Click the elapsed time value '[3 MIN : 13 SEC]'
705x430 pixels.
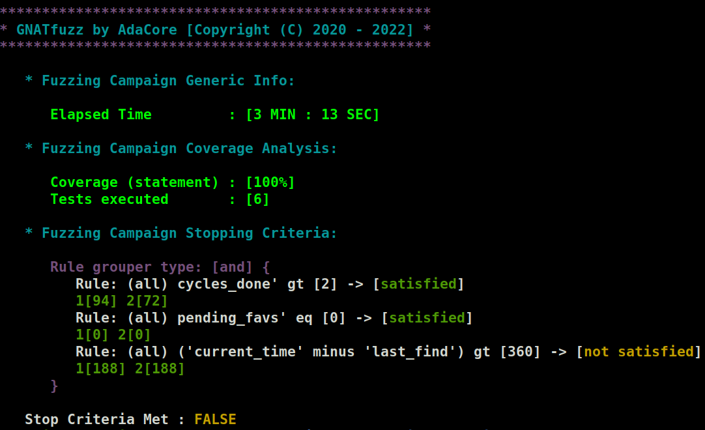(x=313, y=115)
